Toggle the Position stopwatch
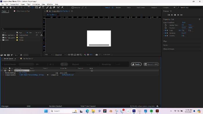Image resolution: width=203 pixels, height=114 pixels. coord(166,28)
